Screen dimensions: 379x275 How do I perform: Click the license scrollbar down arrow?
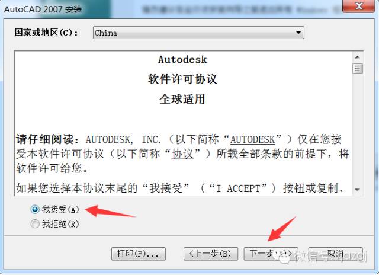(x=358, y=190)
